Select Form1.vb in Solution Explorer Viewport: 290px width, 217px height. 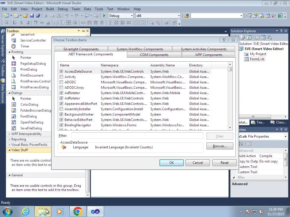coord(257,59)
